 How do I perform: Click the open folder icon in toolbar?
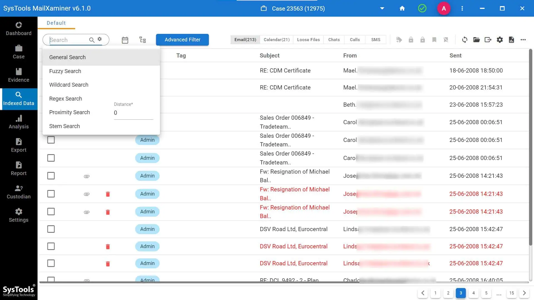tap(476, 40)
